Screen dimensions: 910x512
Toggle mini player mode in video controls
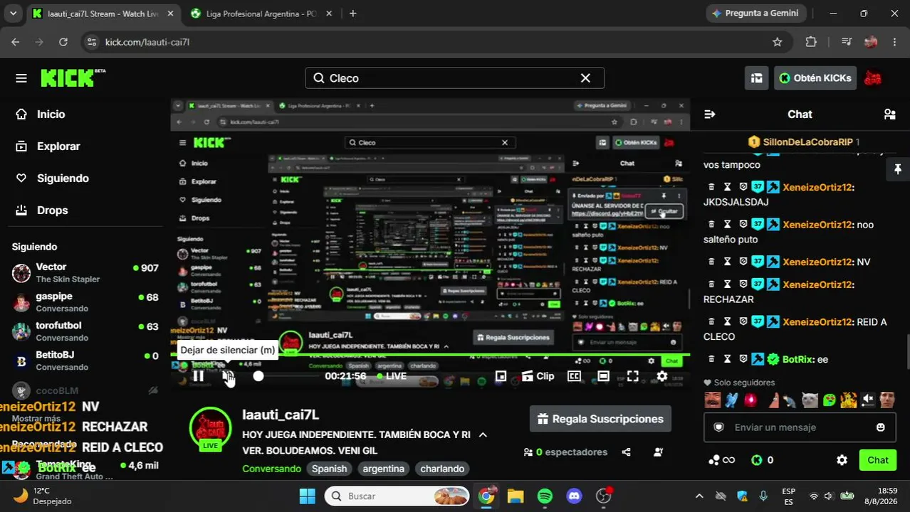tap(501, 376)
